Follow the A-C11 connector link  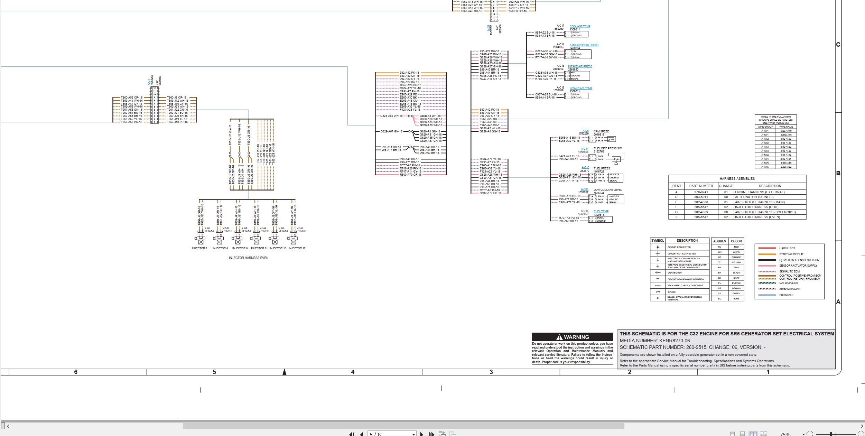click(584, 149)
